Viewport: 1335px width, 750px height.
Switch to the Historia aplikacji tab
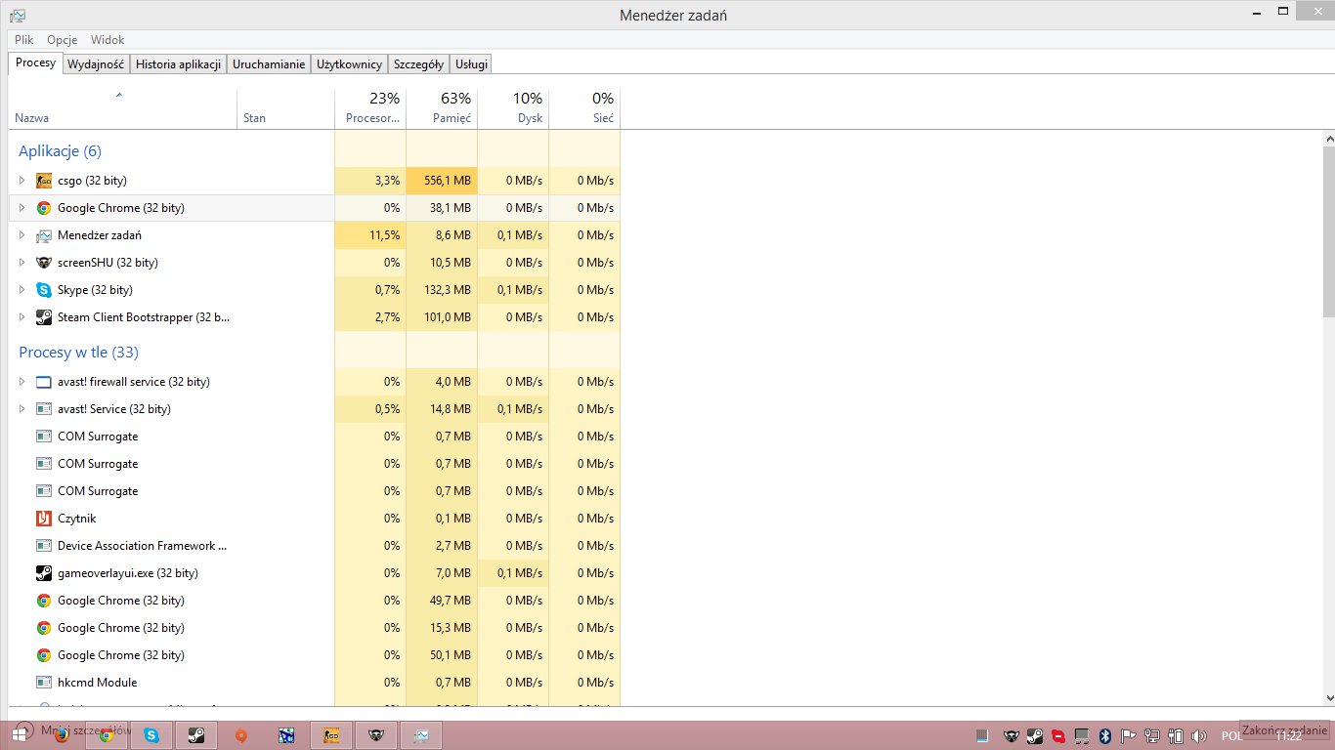[x=179, y=64]
